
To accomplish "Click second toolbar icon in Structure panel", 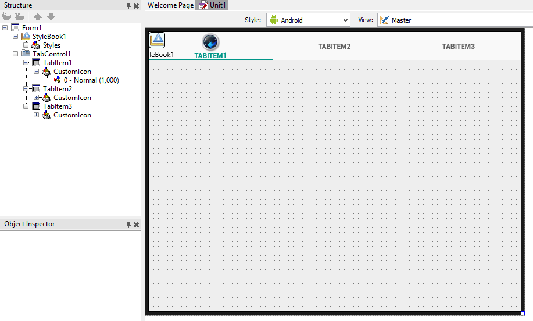I will point(20,16).
